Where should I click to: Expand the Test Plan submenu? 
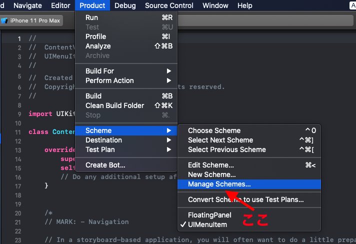[126, 149]
